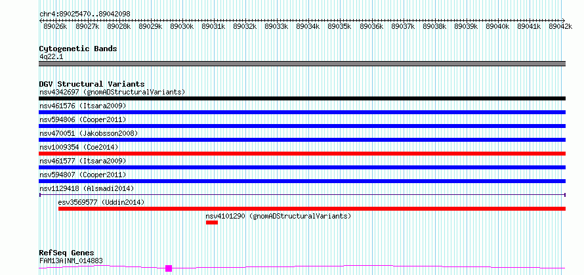The image size is (584, 275).
Task: Click the 89030k ruler tick label
Action: [x=182, y=26]
